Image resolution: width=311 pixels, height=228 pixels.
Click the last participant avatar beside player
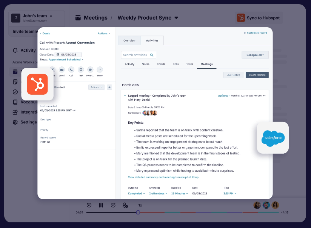[x=275, y=205]
